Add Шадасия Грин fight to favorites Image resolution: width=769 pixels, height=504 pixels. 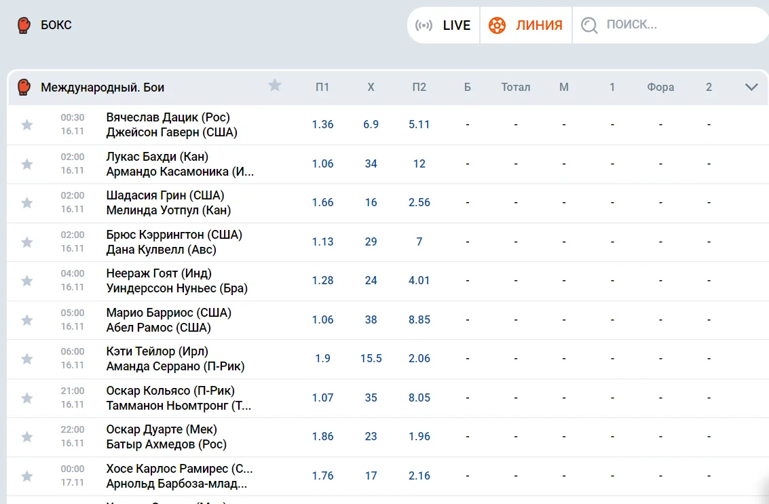pyautogui.click(x=27, y=203)
